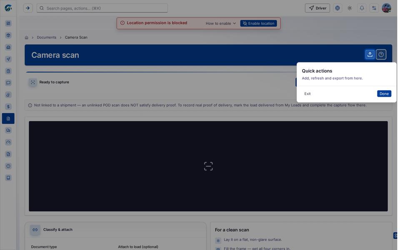This screenshot has width=400, height=250.
Task: Click the For a clean scan heading
Action: pyautogui.click(x=232, y=230)
